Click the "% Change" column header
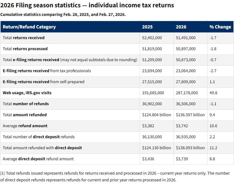 220,27
